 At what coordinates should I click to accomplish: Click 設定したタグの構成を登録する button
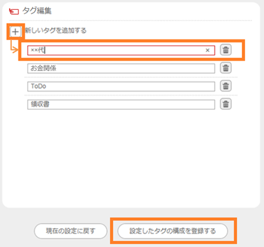(x=173, y=231)
